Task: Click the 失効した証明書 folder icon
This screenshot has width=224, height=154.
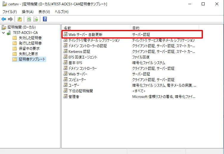Action: pyautogui.click(x=15, y=38)
